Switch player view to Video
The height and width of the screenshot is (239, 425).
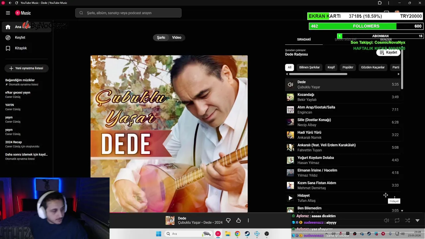coord(177,38)
